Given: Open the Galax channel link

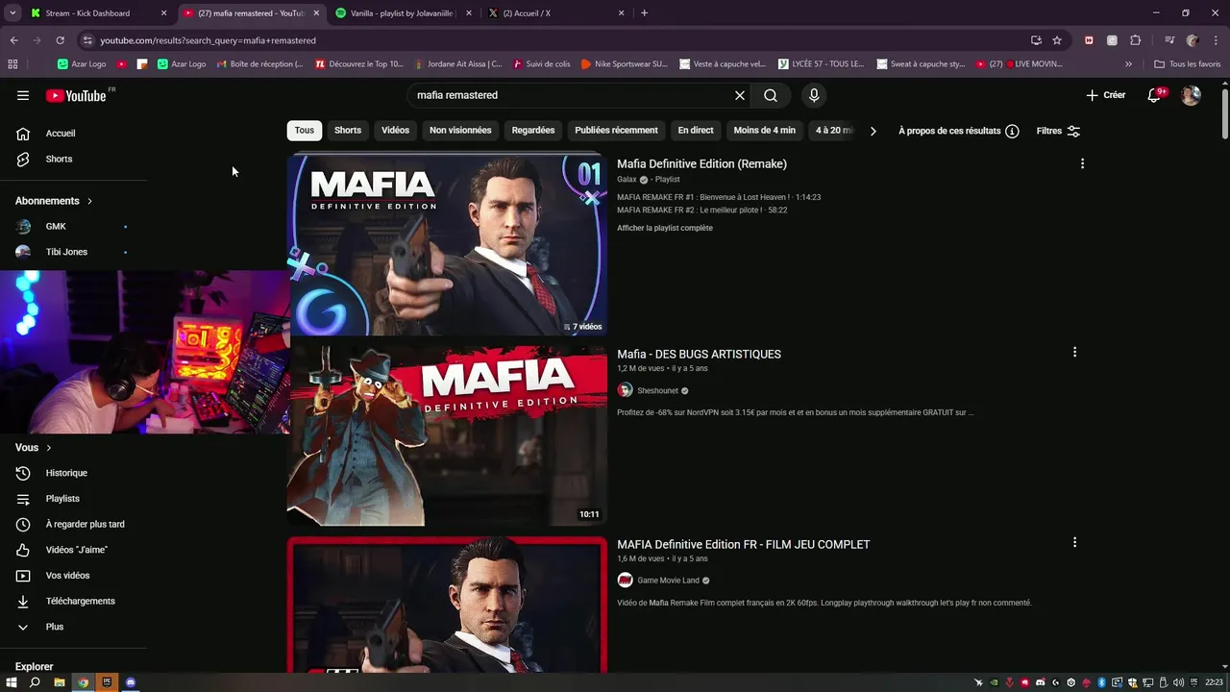Looking at the screenshot, I should tap(627, 180).
